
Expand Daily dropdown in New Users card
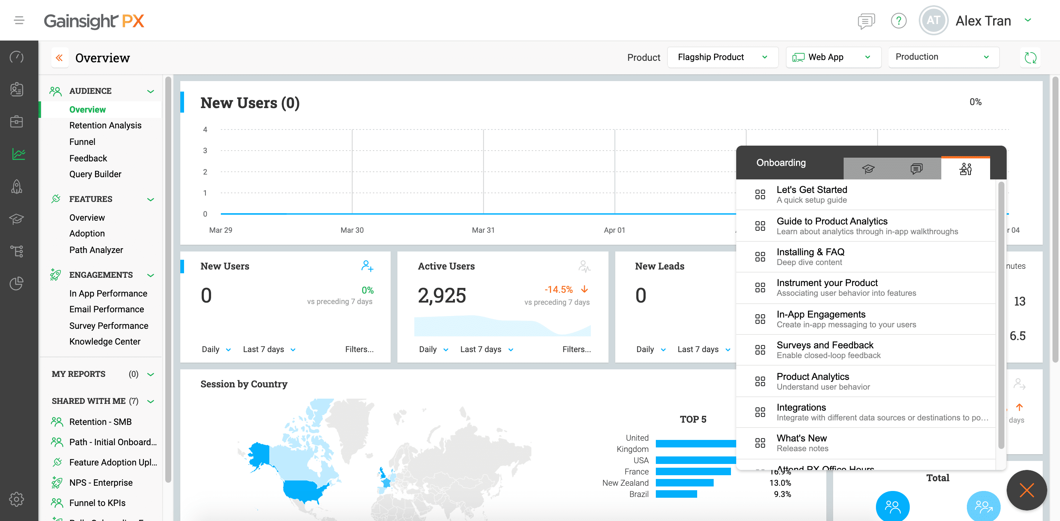pos(216,349)
